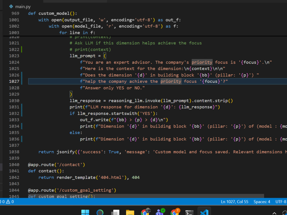This screenshot has width=287, height=215.
Task: Change file encoding via UTF-8
Action: pos(281,202)
